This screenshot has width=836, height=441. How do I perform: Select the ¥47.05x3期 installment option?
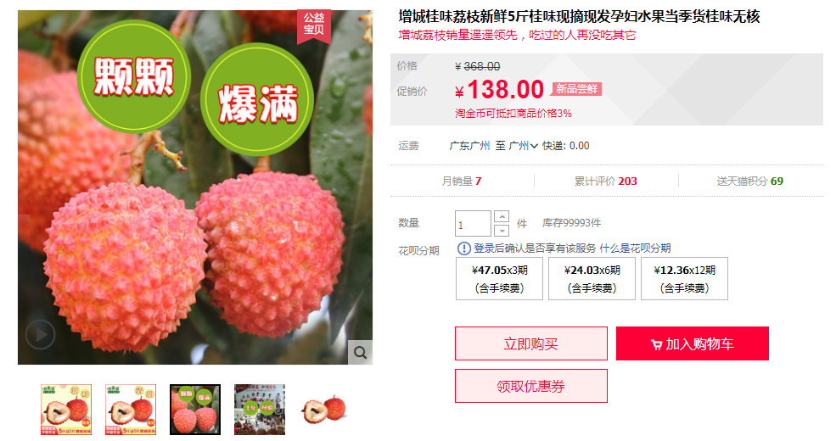499,278
